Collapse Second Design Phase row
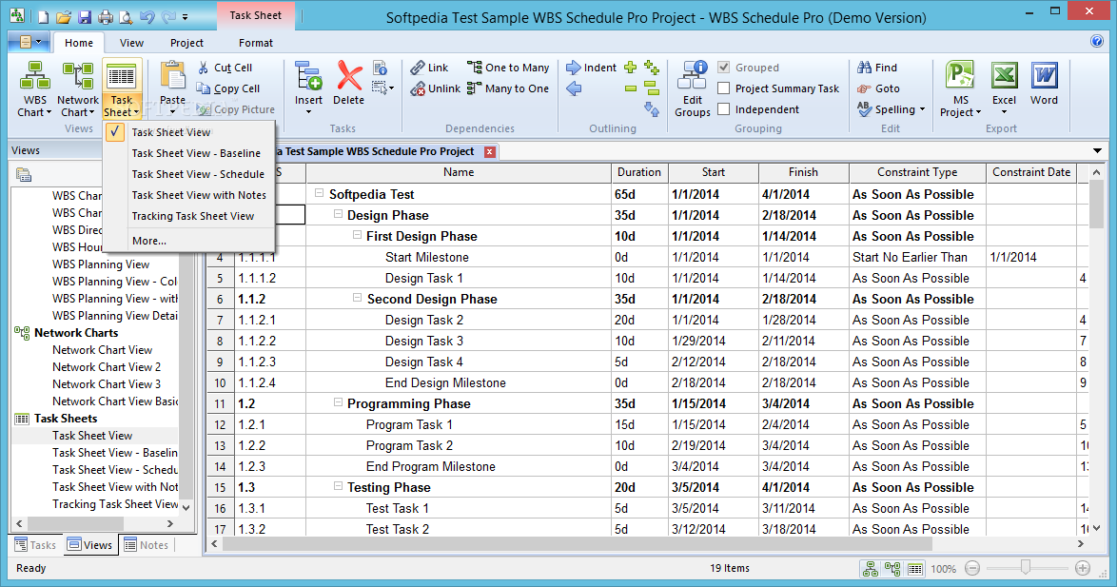1117x587 pixels. pos(358,298)
